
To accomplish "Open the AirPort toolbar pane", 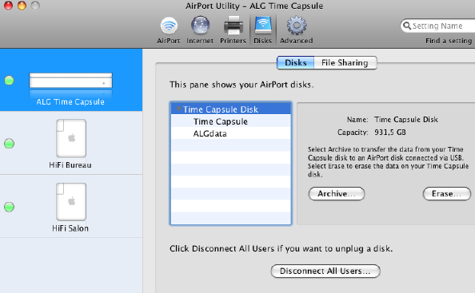I will point(169,30).
